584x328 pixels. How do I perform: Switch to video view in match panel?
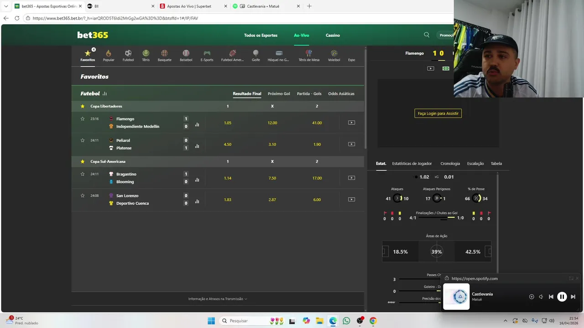click(430, 68)
